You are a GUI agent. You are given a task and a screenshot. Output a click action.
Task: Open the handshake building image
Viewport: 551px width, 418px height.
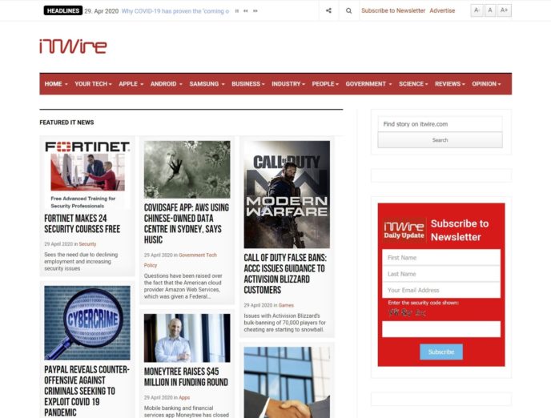pos(287,382)
